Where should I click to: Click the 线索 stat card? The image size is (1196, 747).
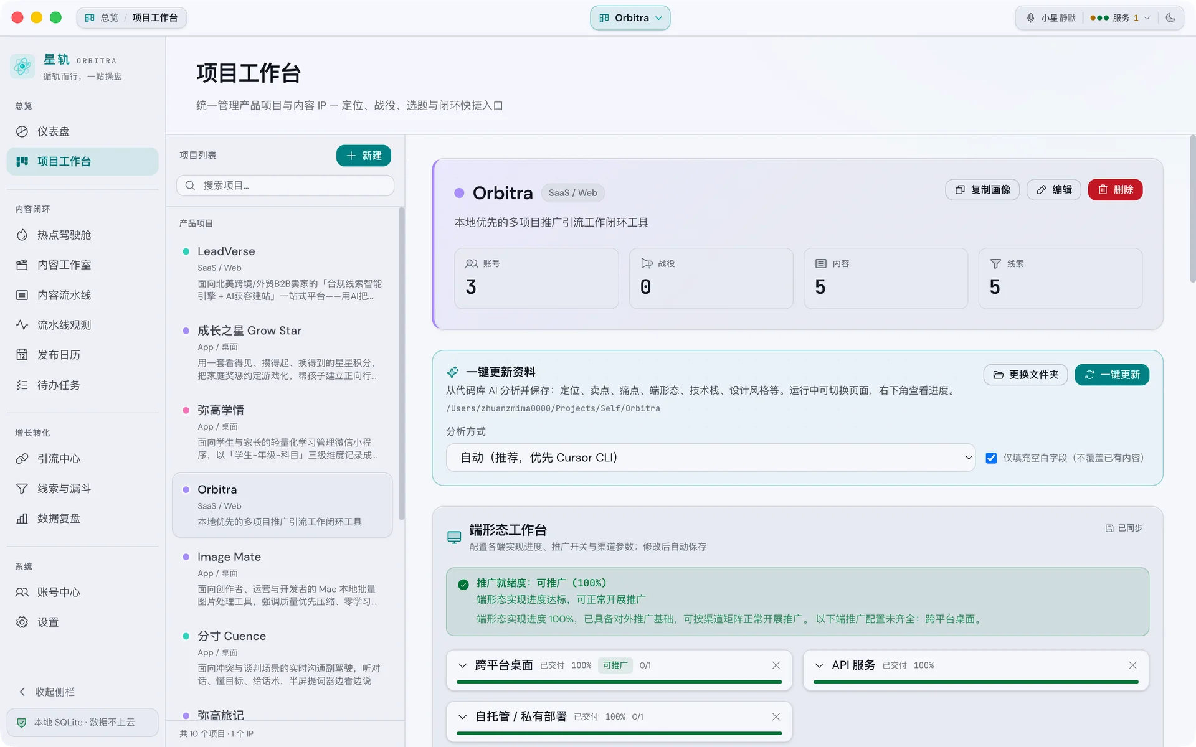tap(1060, 278)
